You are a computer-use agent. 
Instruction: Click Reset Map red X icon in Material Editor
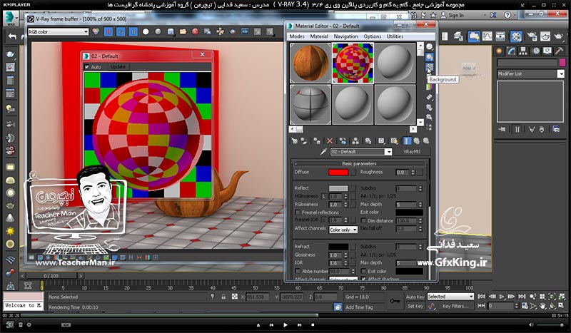pos(330,141)
